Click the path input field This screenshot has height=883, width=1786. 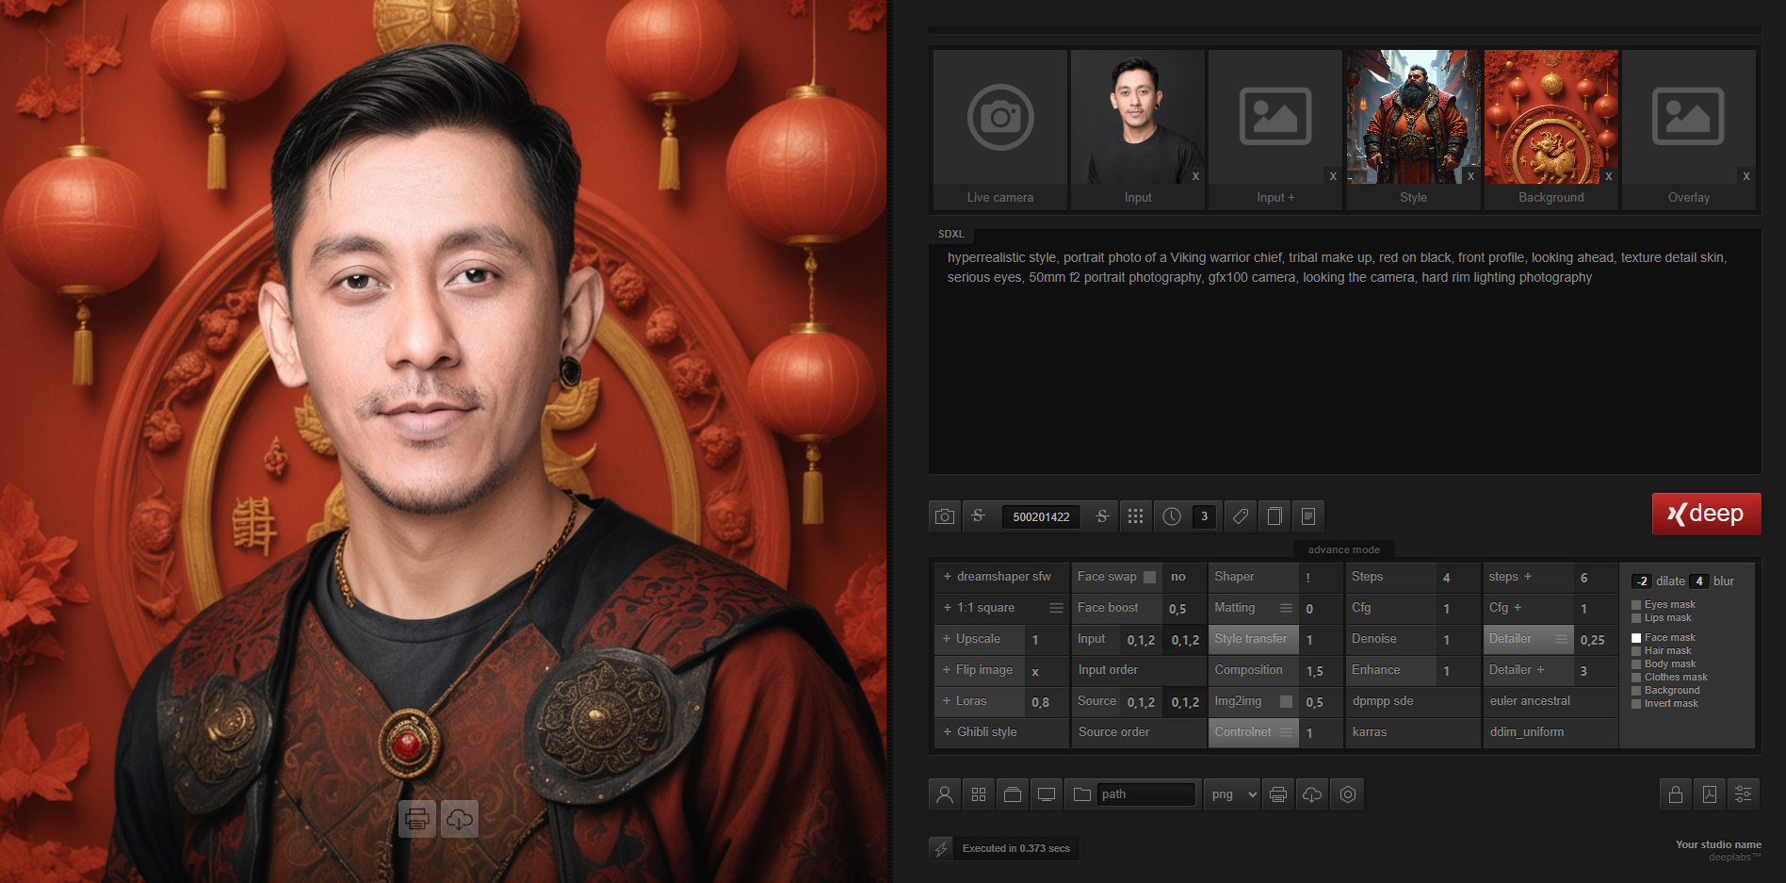click(1145, 794)
